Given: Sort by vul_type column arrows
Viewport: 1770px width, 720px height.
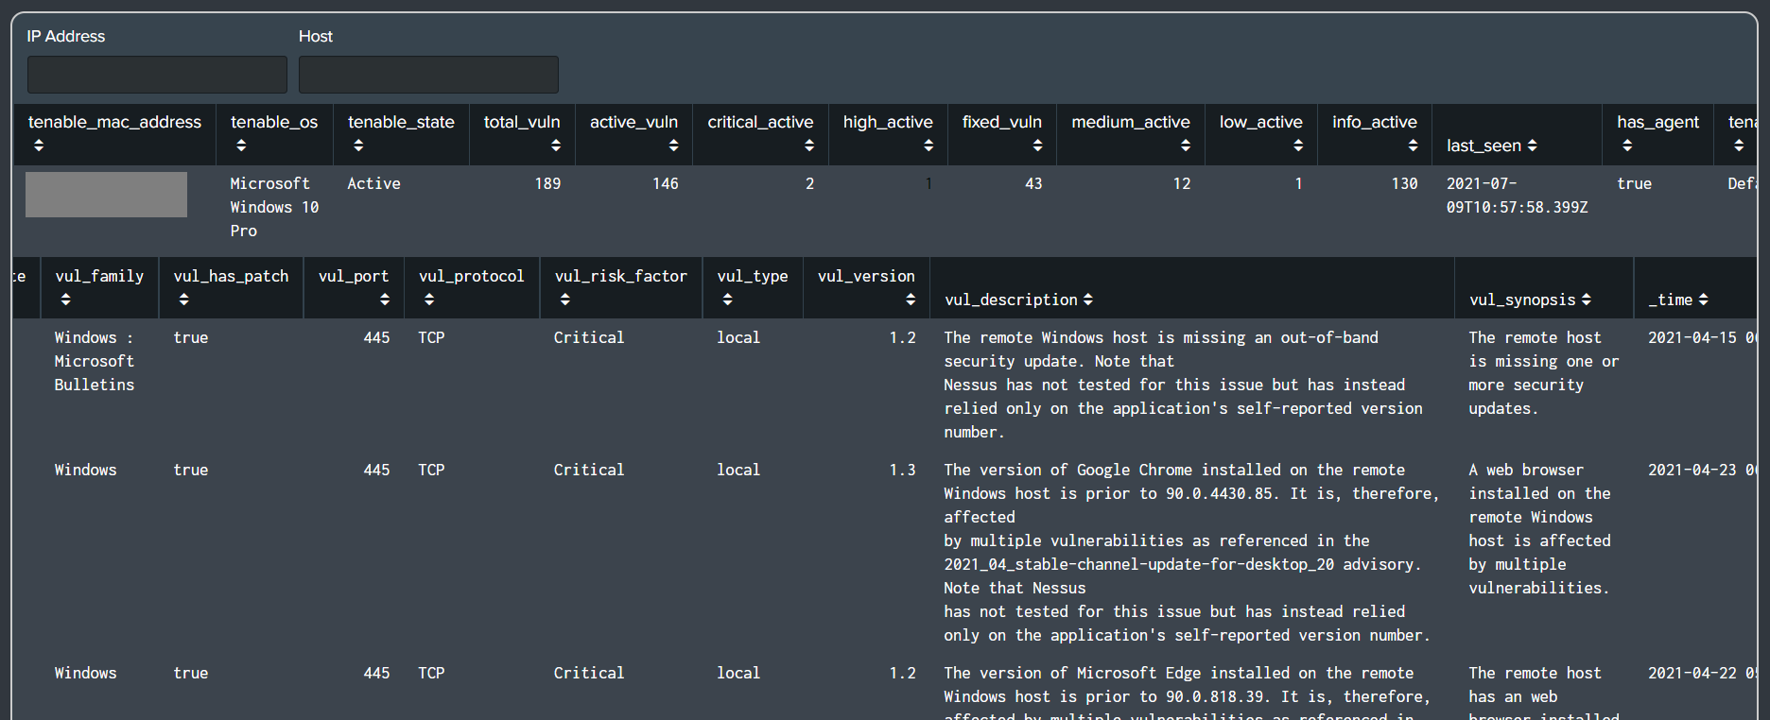Looking at the screenshot, I should (x=727, y=300).
